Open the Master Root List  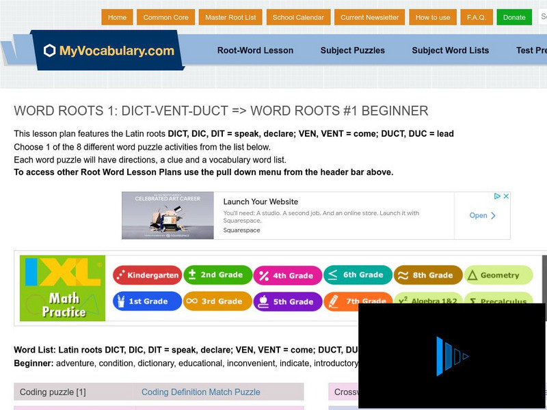coord(230,17)
